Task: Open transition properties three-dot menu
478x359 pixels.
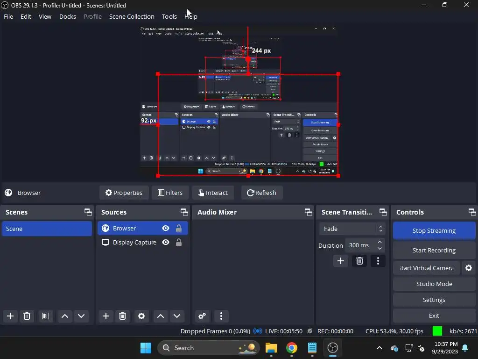Action: click(378, 261)
